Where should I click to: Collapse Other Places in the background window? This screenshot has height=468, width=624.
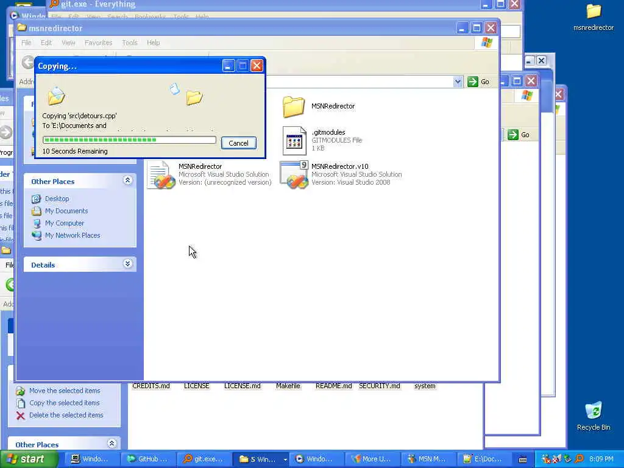coord(112,444)
